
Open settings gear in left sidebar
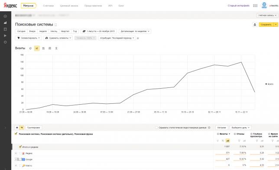5,42
